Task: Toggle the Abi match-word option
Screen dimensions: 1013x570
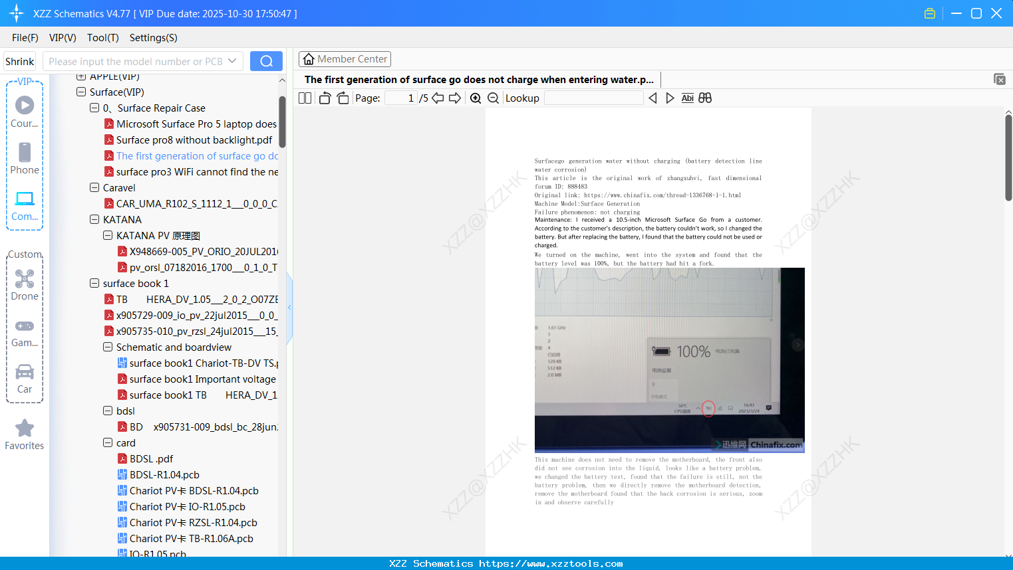Action: (688, 98)
